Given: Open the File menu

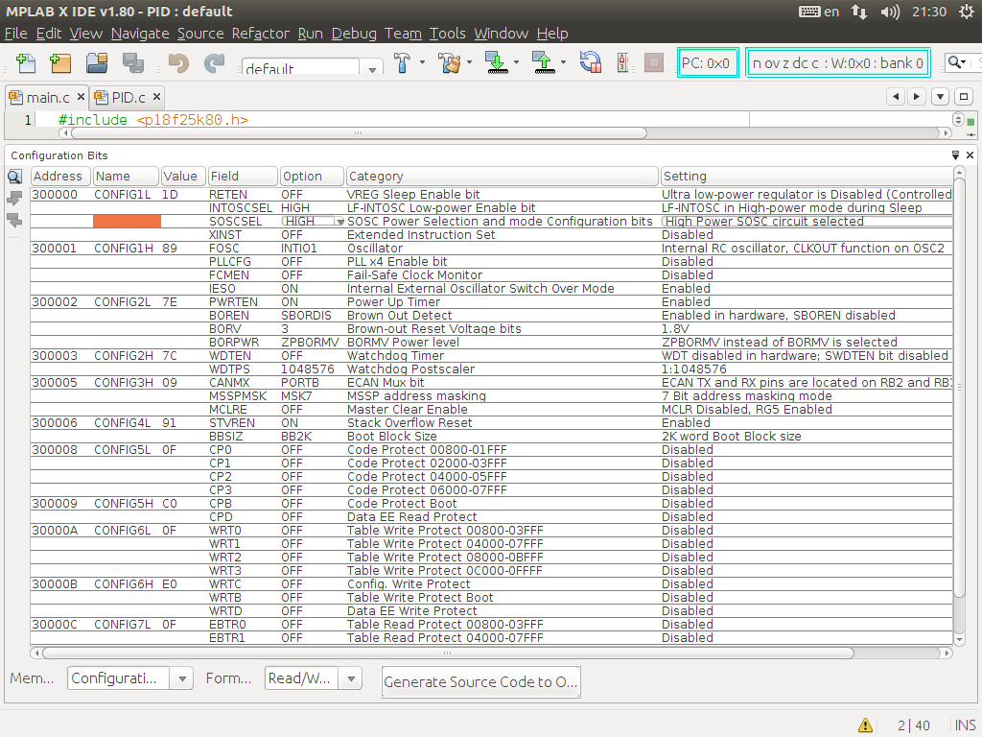Looking at the screenshot, I should (x=15, y=34).
